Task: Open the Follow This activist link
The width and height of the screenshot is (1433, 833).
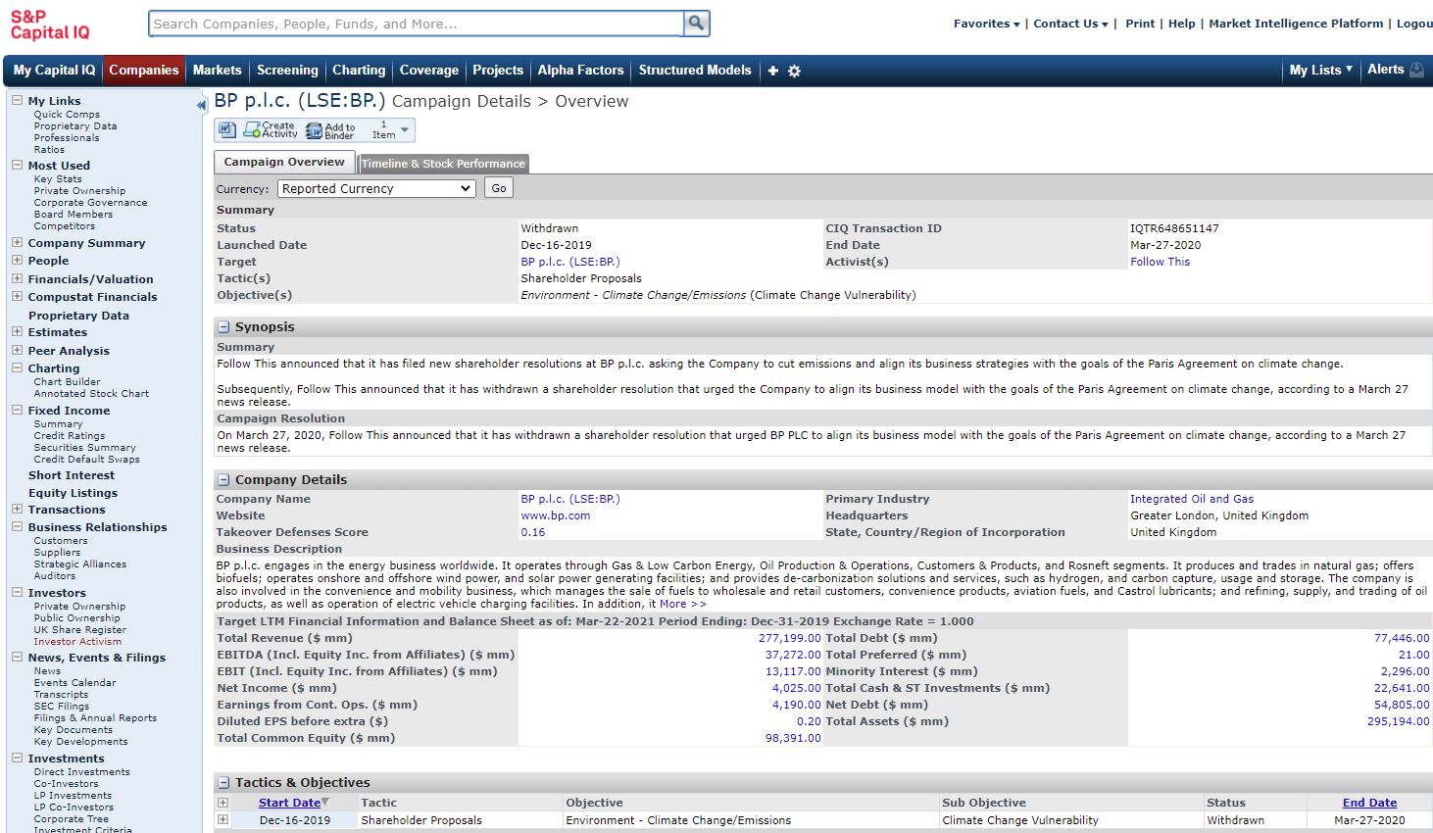Action: point(1160,262)
